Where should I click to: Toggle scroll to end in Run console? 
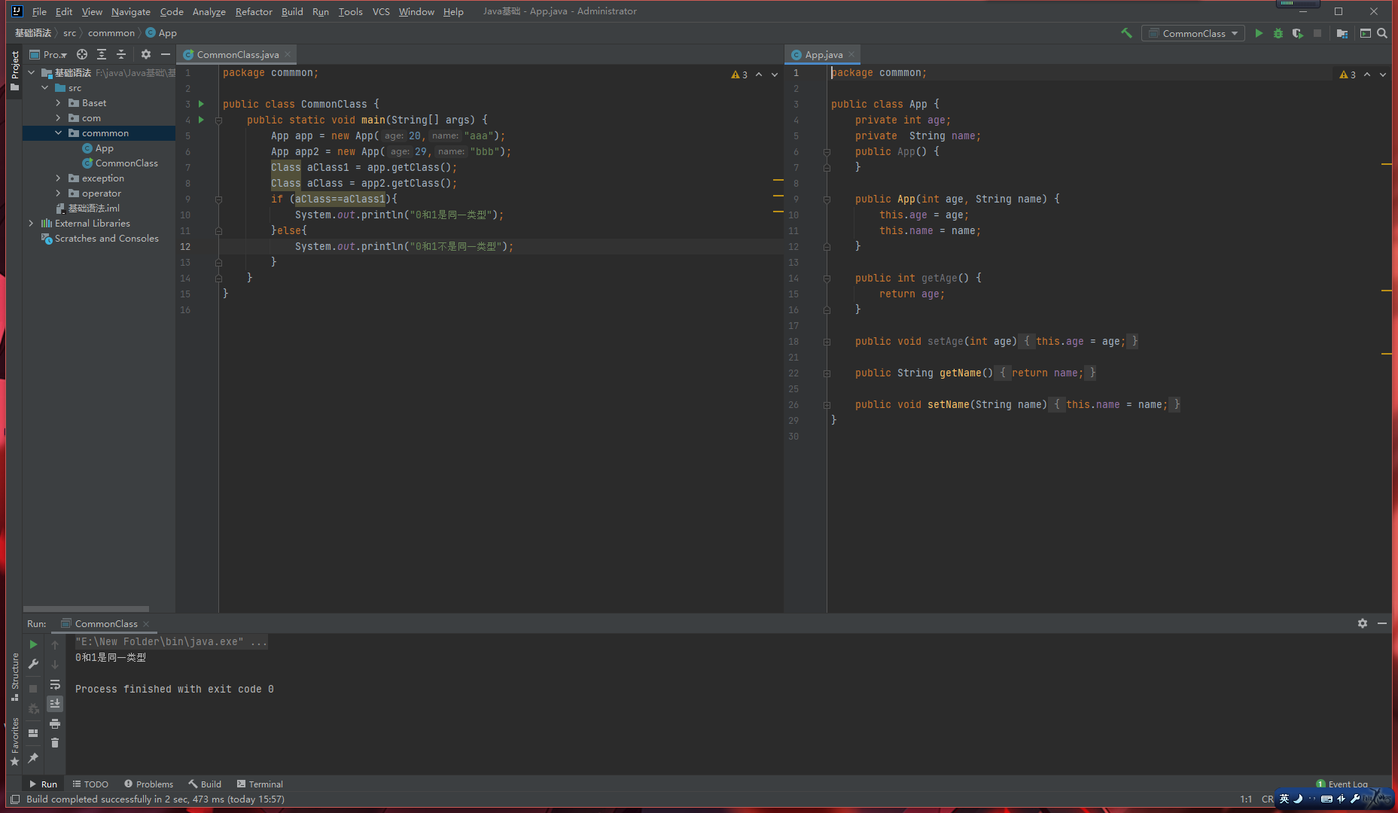[55, 704]
